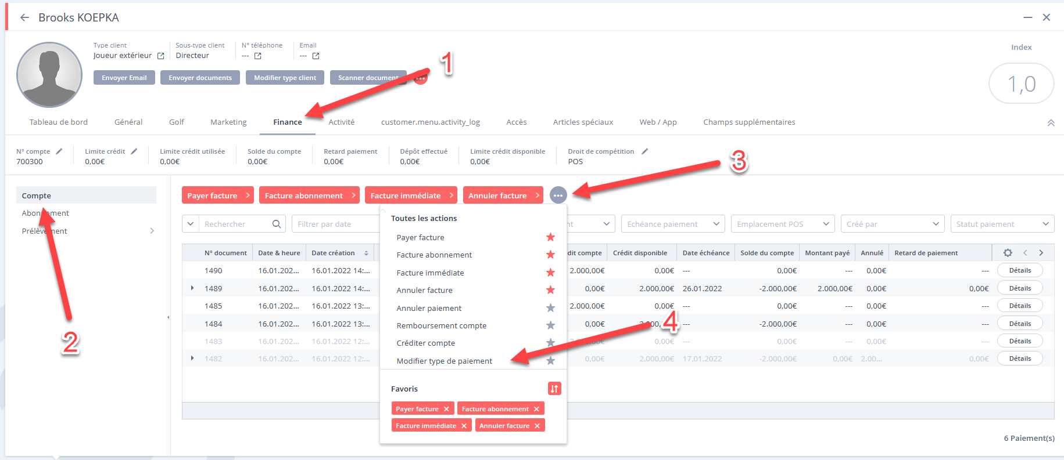
Task: Click the Modifier type client button
Action: (x=285, y=78)
